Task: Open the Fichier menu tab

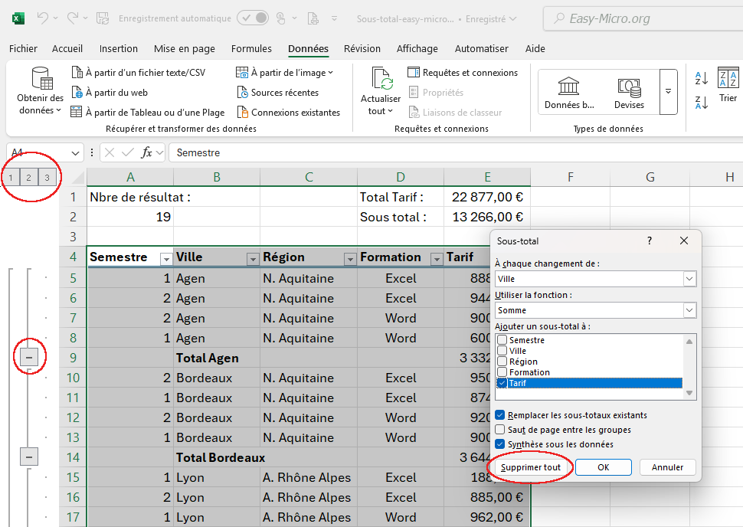Action: point(23,49)
